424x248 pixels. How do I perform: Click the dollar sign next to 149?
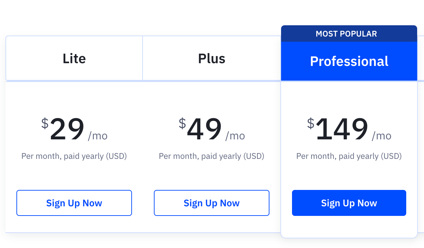(x=310, y=124)
